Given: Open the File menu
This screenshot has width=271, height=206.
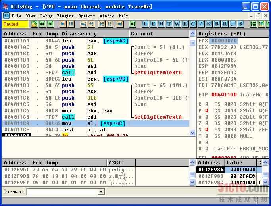Looking at the screenshot, I should (x=16, y=16).
